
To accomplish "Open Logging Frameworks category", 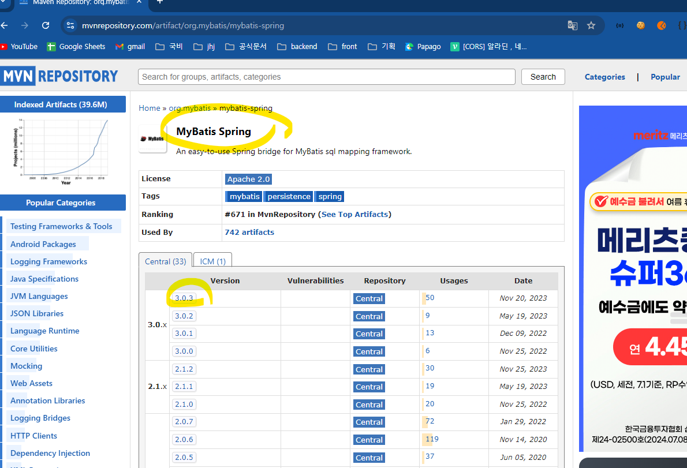I will coord(48,261).
